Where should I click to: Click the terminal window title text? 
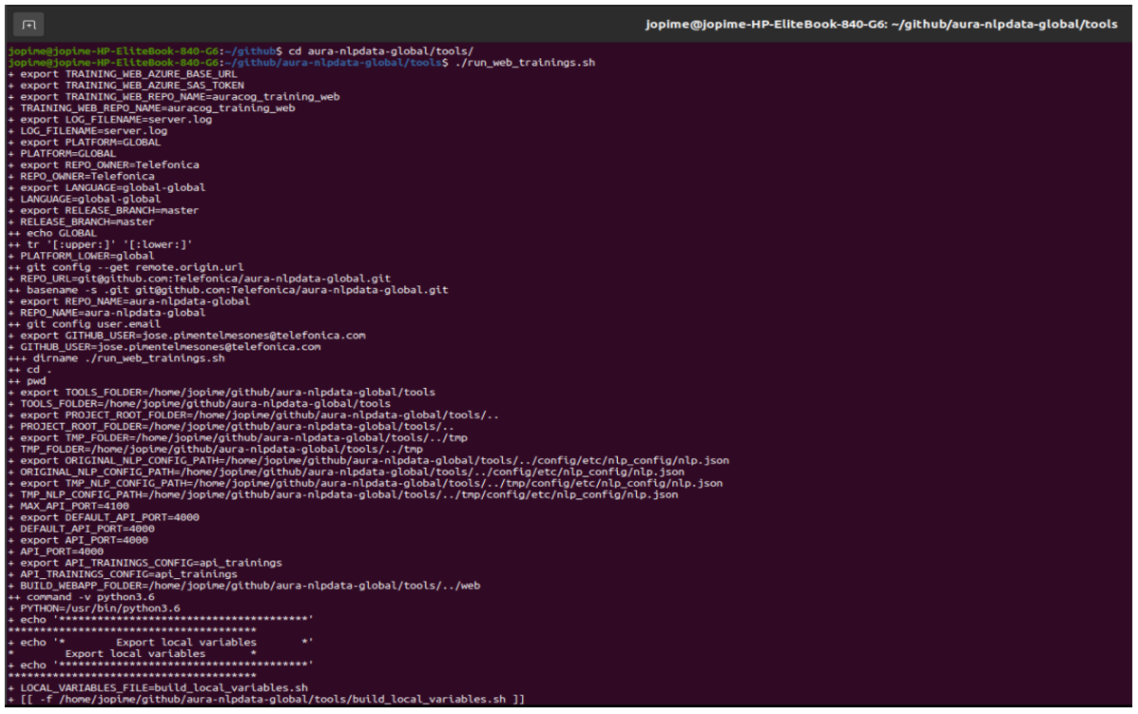click(x=881, y=24)
